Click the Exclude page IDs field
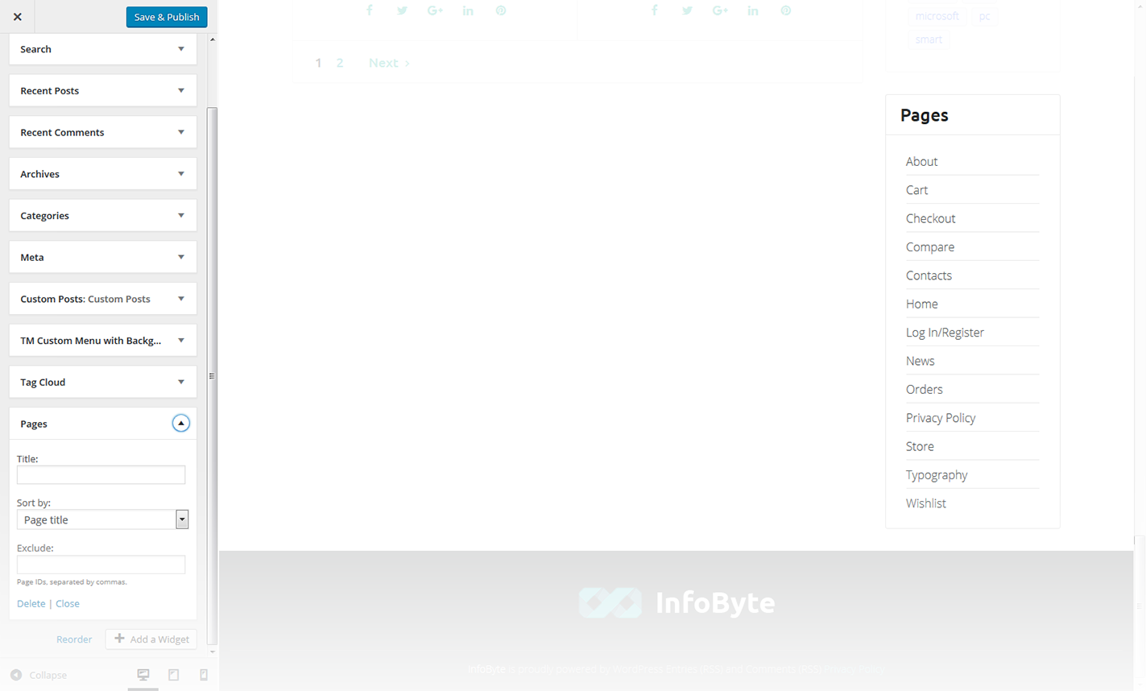 click(101, 565)
